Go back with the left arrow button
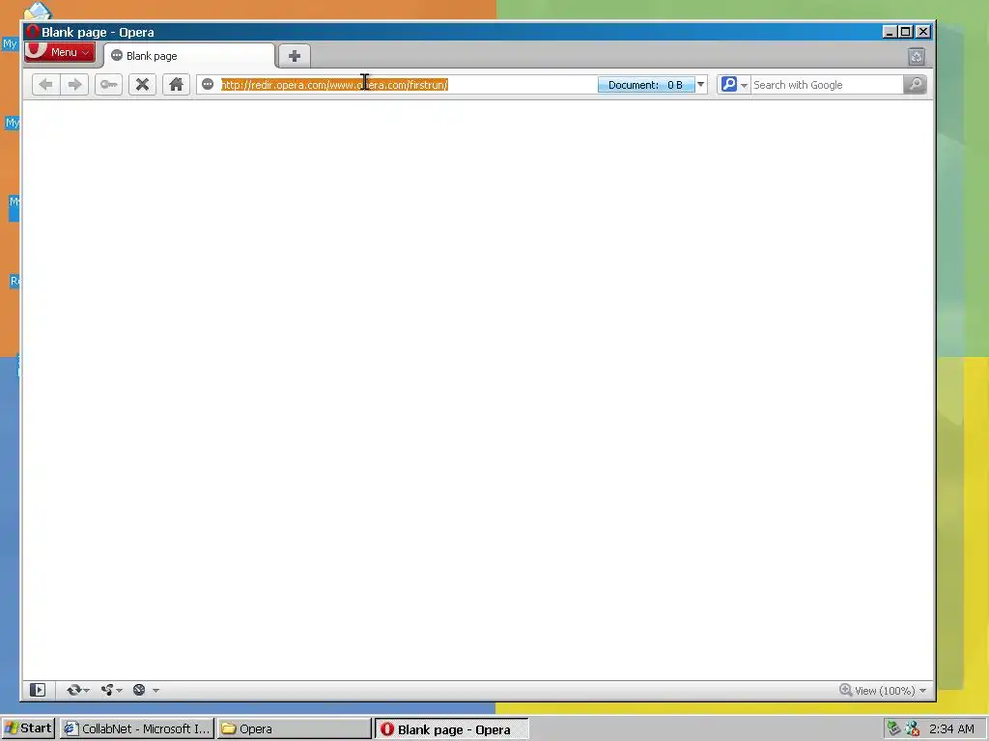Image resolution: width=989 pixels, height=741 pixels. (x=46, y=85)
